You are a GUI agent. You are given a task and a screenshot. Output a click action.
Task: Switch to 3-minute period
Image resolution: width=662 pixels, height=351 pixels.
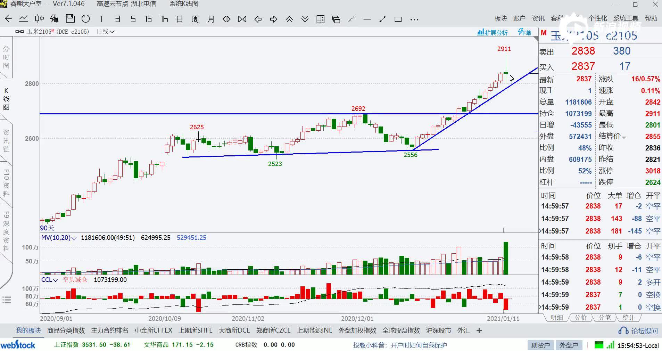point(117,19)
